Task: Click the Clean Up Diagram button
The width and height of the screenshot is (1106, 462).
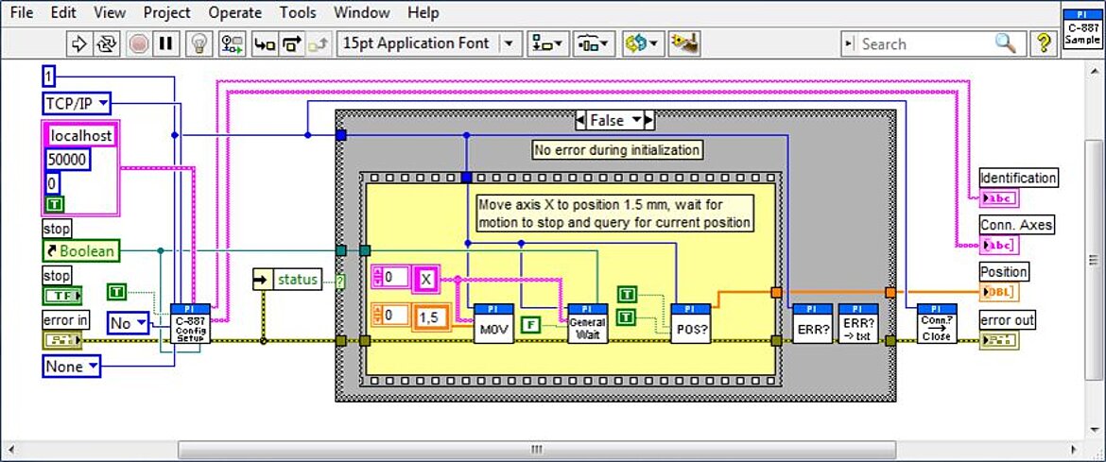Action: (683, 43)
